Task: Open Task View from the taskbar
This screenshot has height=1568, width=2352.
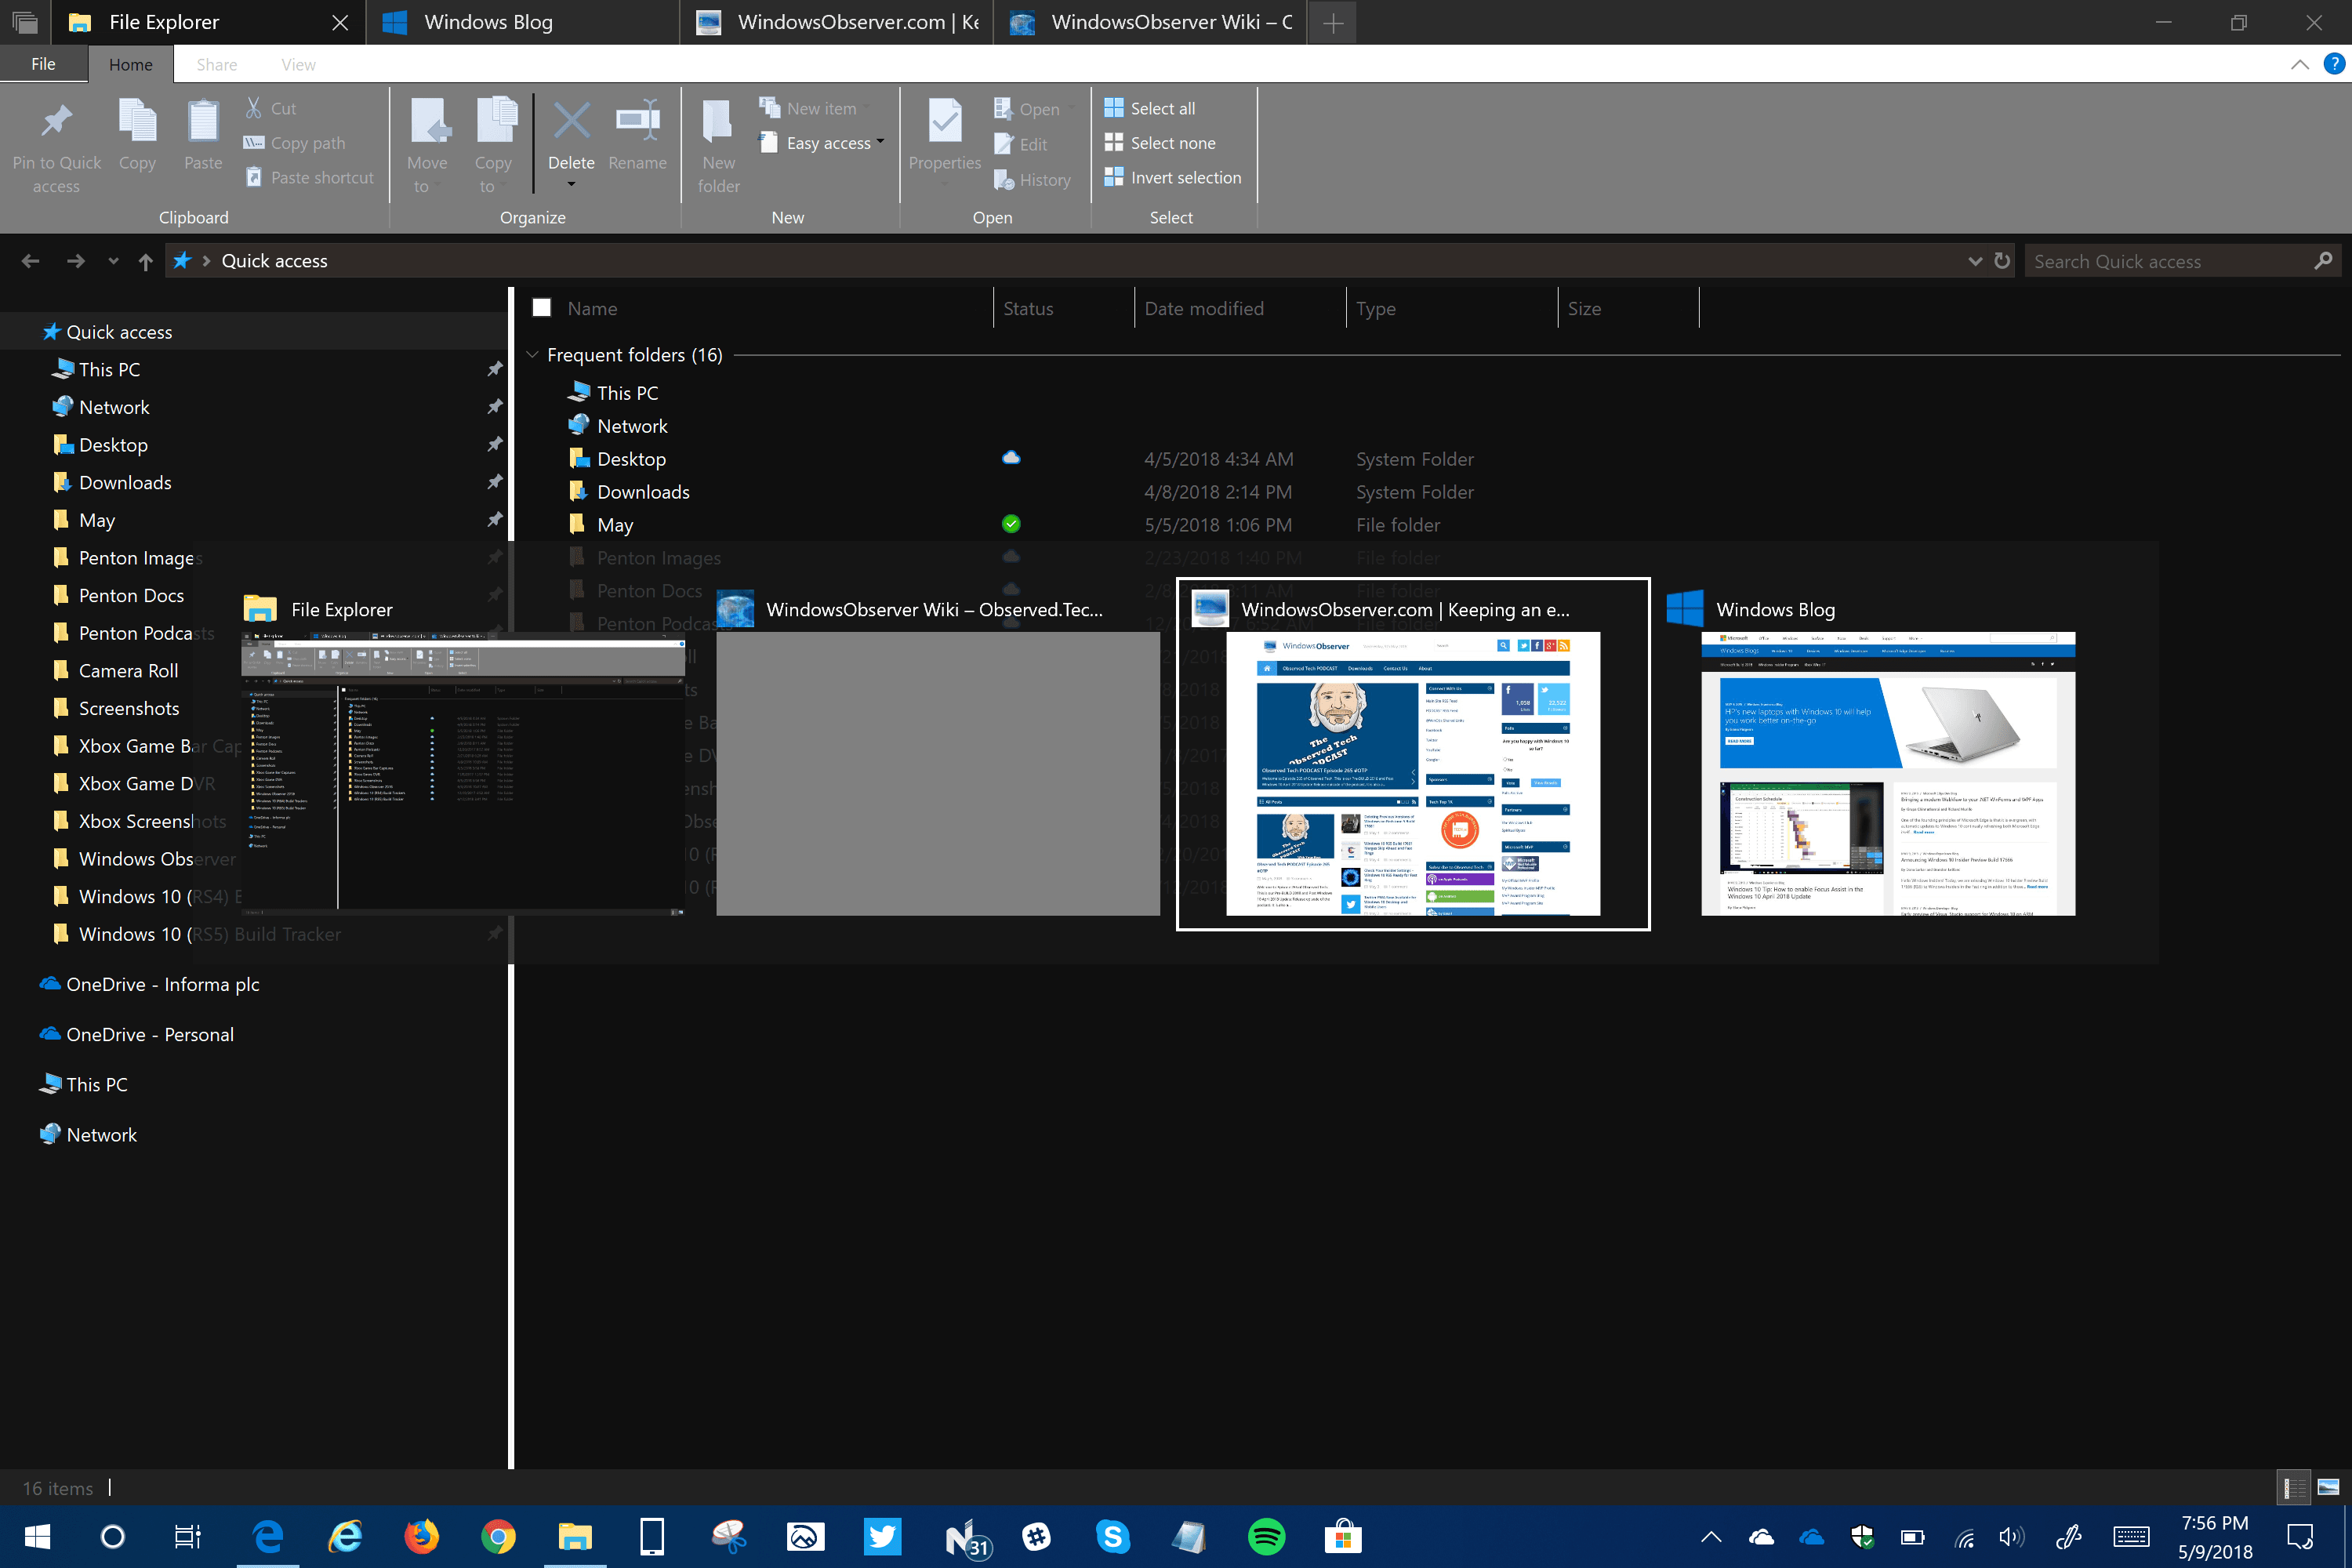Action: pyautogui.click(x=187, y=1536)
